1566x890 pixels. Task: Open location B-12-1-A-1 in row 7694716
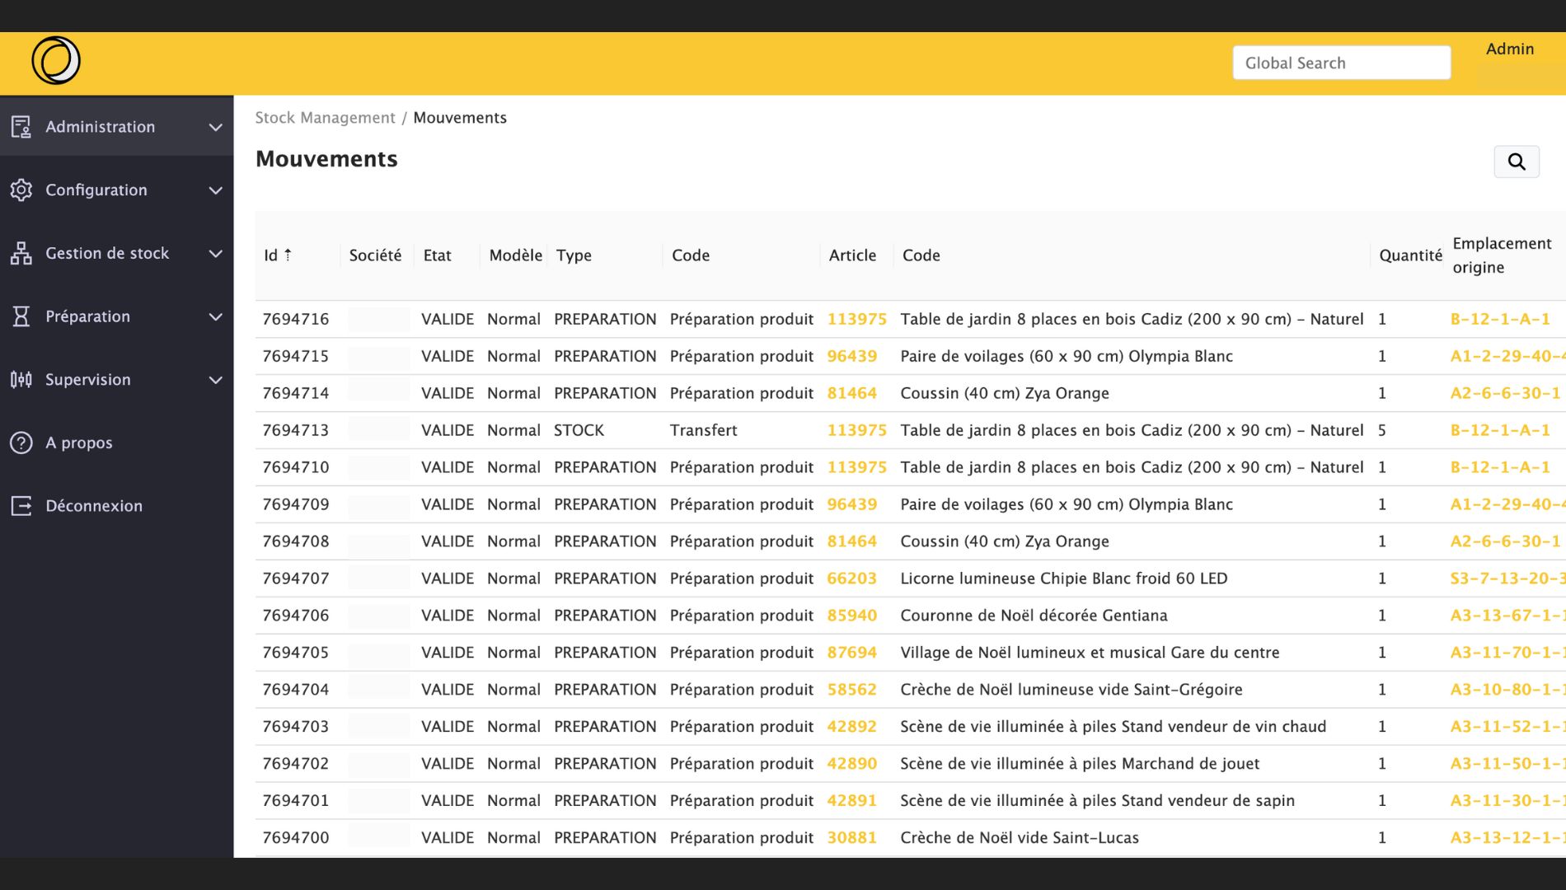coord(1500,319)
